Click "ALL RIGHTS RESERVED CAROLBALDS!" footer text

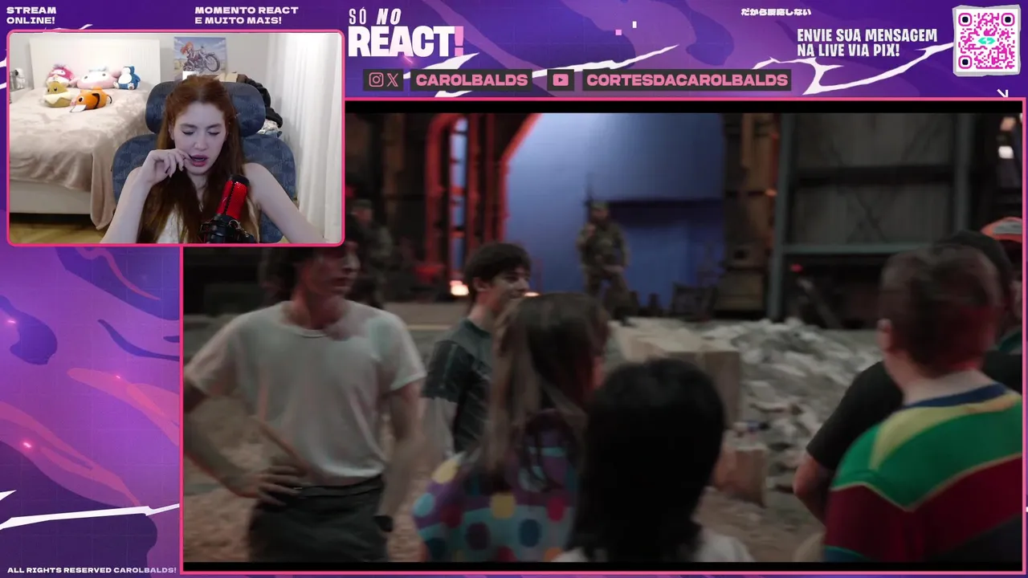point(92,570)
